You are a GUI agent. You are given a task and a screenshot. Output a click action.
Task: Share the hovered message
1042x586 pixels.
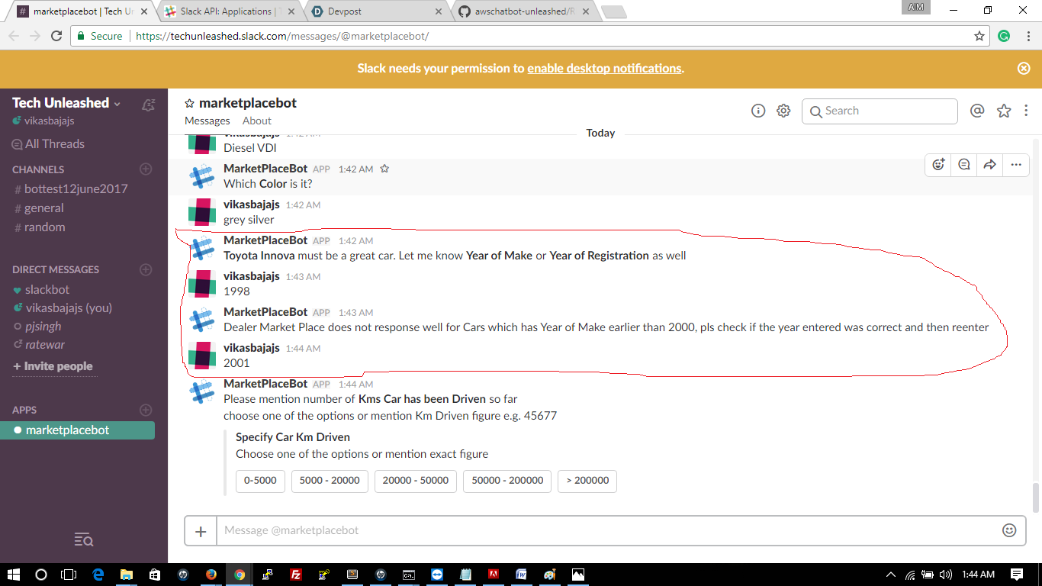pyautogui.click(x=989, y=164)
